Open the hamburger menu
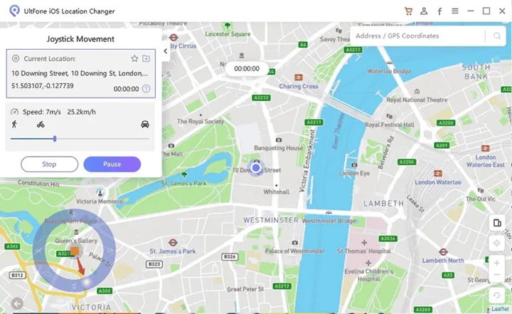Image resolution: width=512 pixels, height=314 pixels. (455, 11)
